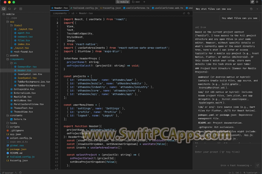Click the circular status icon in status bar
Viewport: 262px width, 174px height.
click(20, 173)
